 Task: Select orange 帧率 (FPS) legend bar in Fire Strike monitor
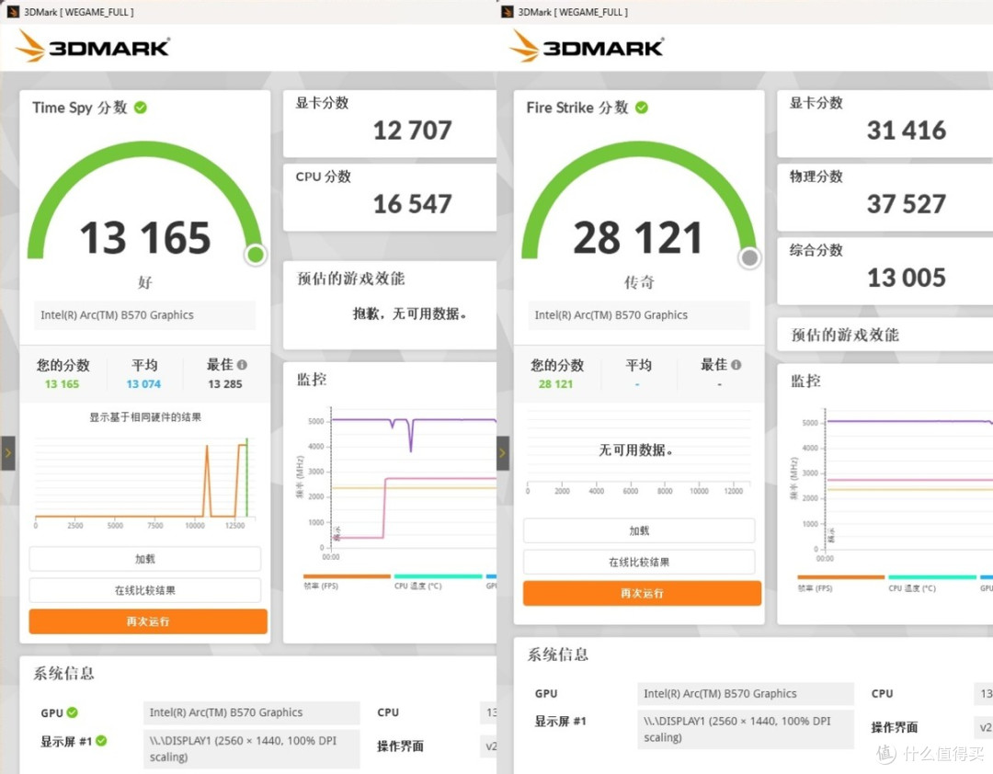click(x=841, y=577)
